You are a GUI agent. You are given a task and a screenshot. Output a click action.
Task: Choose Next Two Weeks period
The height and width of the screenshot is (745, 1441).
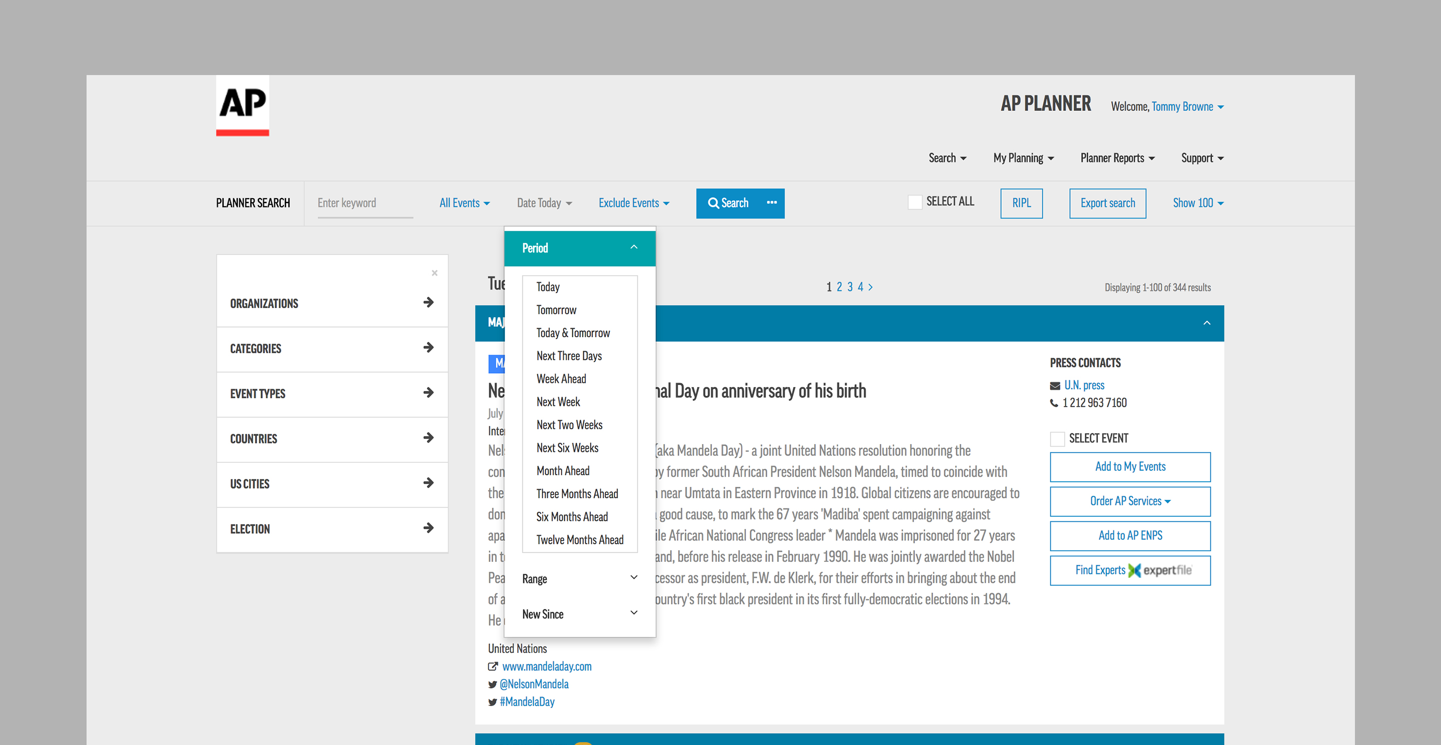pyautogui.click(x=569, y=424)
